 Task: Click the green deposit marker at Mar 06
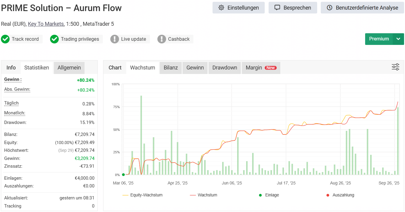[123, 175]
